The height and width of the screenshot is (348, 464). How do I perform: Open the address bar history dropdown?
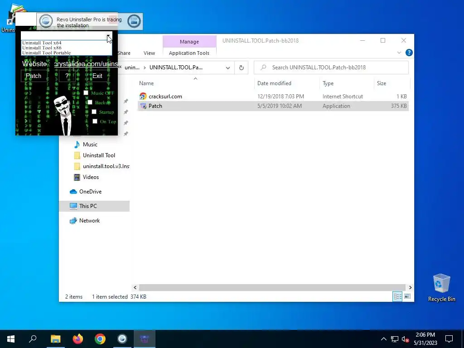228,68
